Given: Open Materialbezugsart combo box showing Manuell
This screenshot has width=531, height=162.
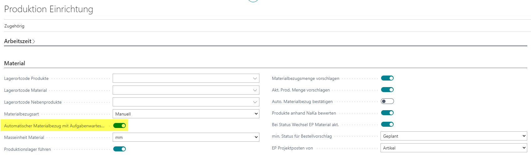Looking at the screenshot, I should click(x=186, y=114).
